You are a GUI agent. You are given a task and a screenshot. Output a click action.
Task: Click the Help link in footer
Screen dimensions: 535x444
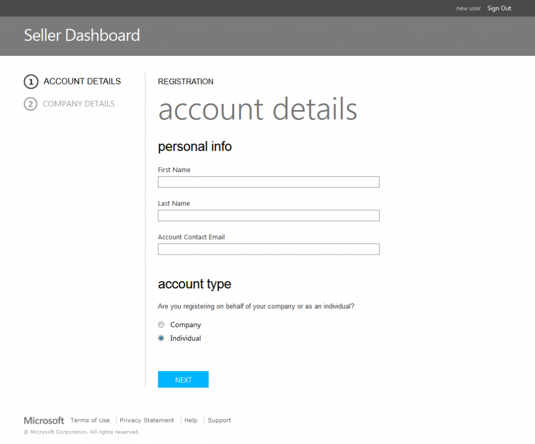point(191,420)
